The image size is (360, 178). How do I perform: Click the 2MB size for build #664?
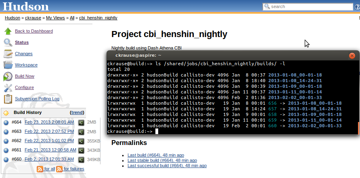click(92, 122)
